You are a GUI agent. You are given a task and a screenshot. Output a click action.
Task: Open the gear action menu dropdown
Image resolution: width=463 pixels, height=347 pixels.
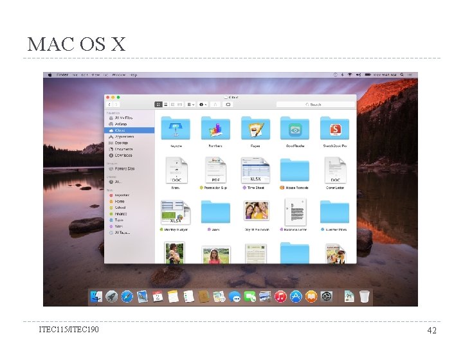(x=203, y=105)
